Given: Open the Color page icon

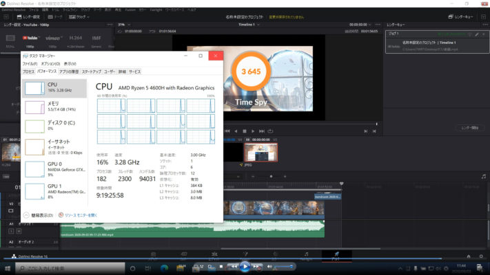Looking at the screenshot, I should coord(275,254).
